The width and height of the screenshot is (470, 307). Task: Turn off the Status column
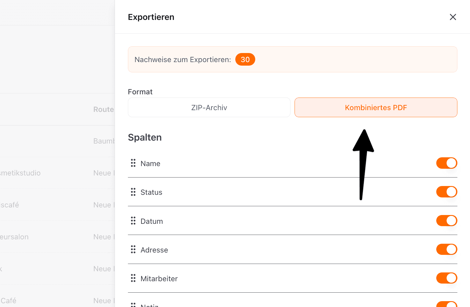click(x=446, y=192)
